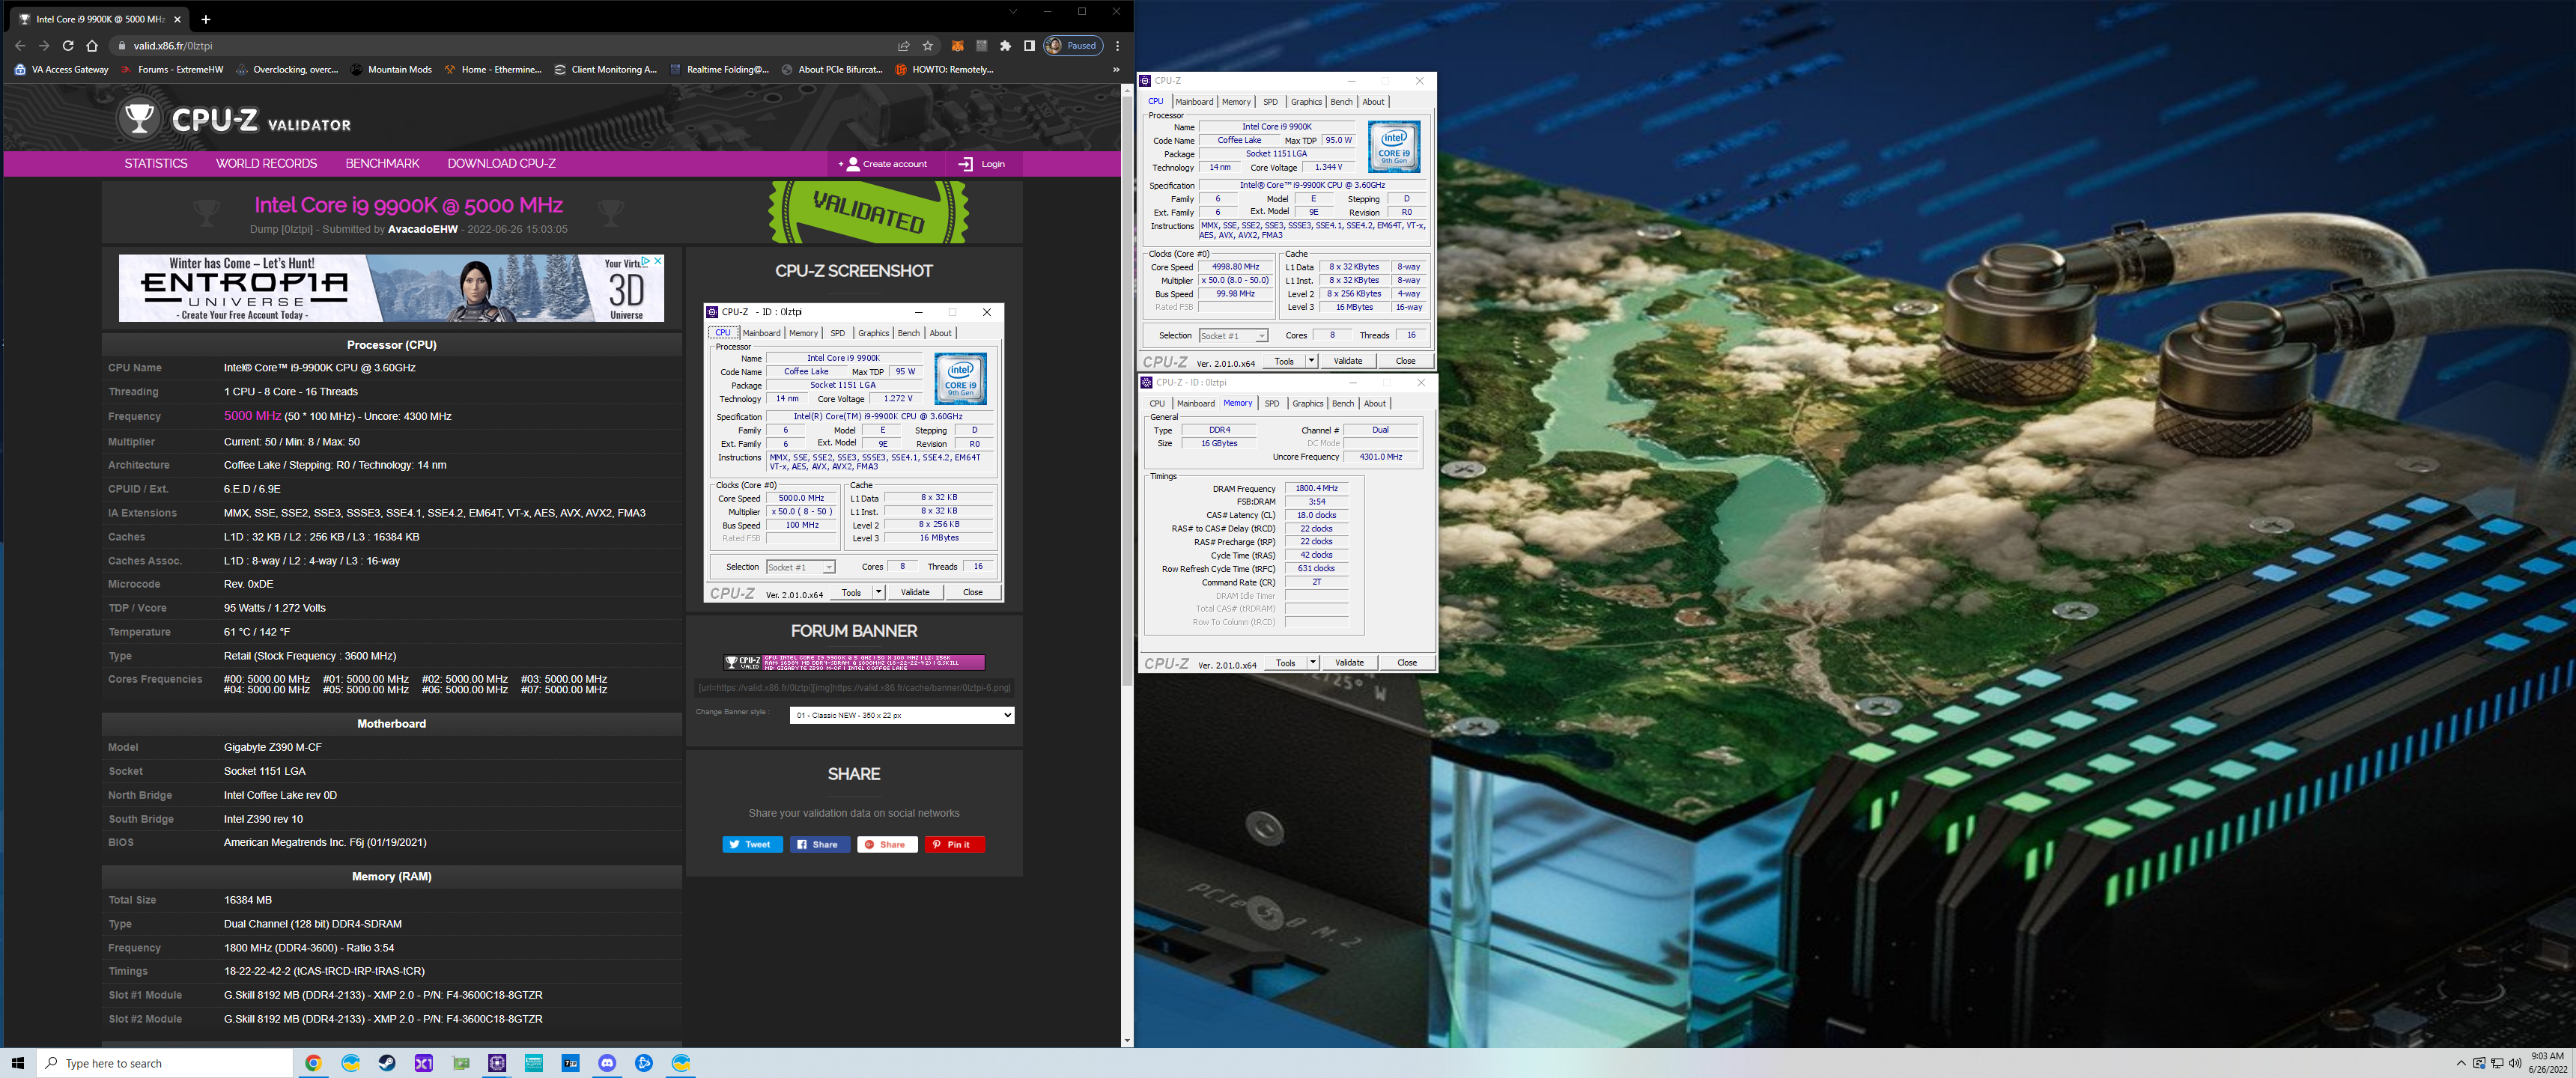
Task: Click the Paused profile chip
Action: point(1073,45)
